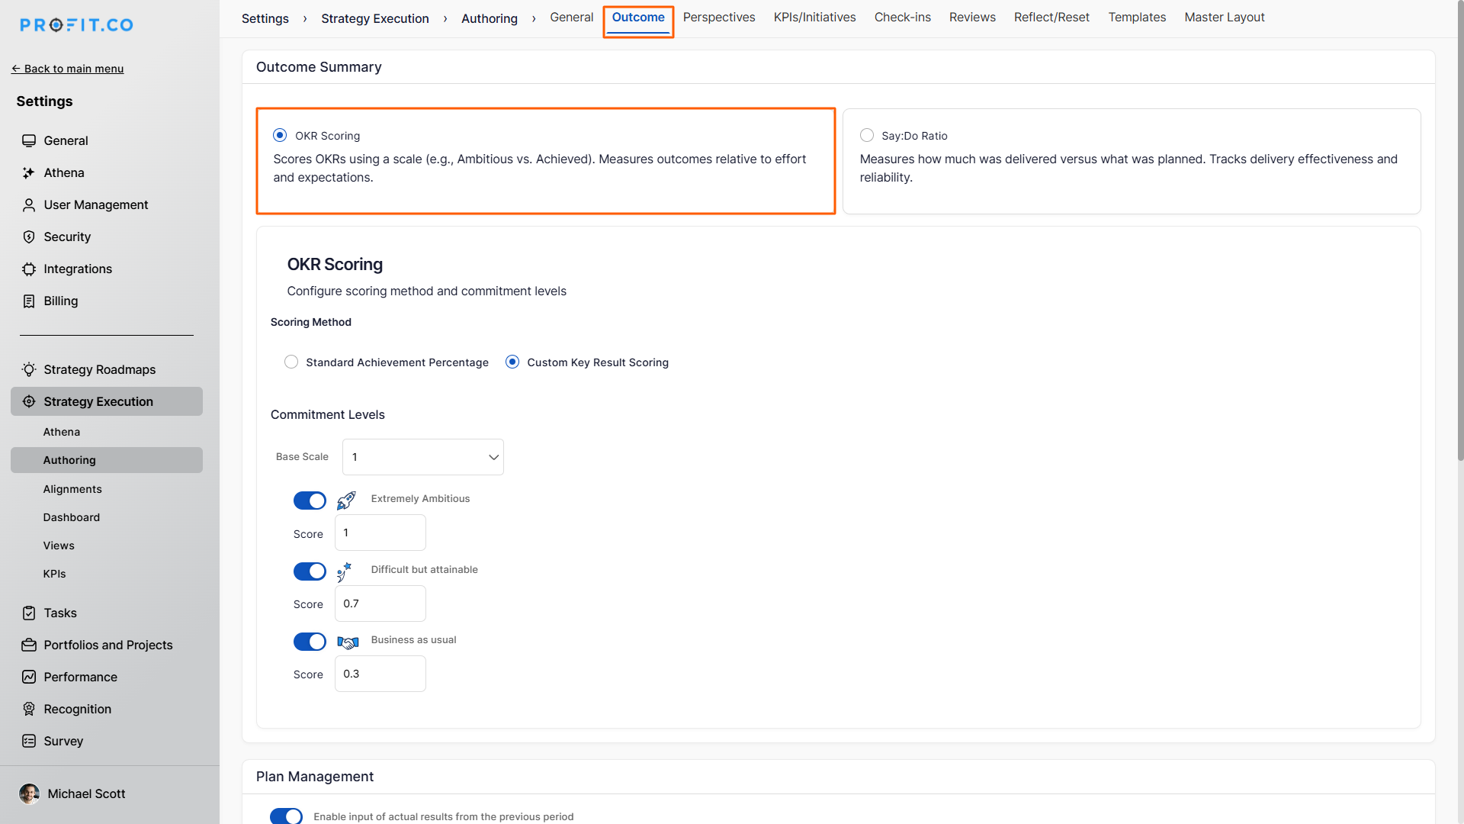Turn off Business as usual toggle
Screen dimensions: 1464x824
point(310,642)
